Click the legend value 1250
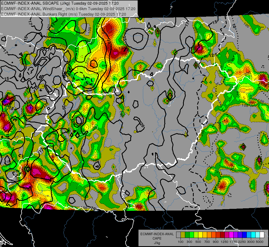This screenshot has width=269, height=247. 224,242
